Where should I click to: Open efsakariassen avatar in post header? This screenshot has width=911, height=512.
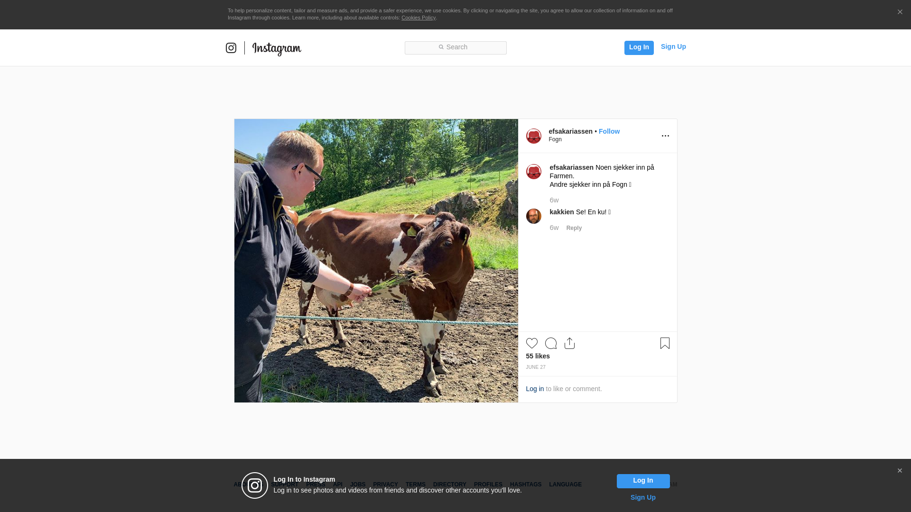click(x=534, y=136)
